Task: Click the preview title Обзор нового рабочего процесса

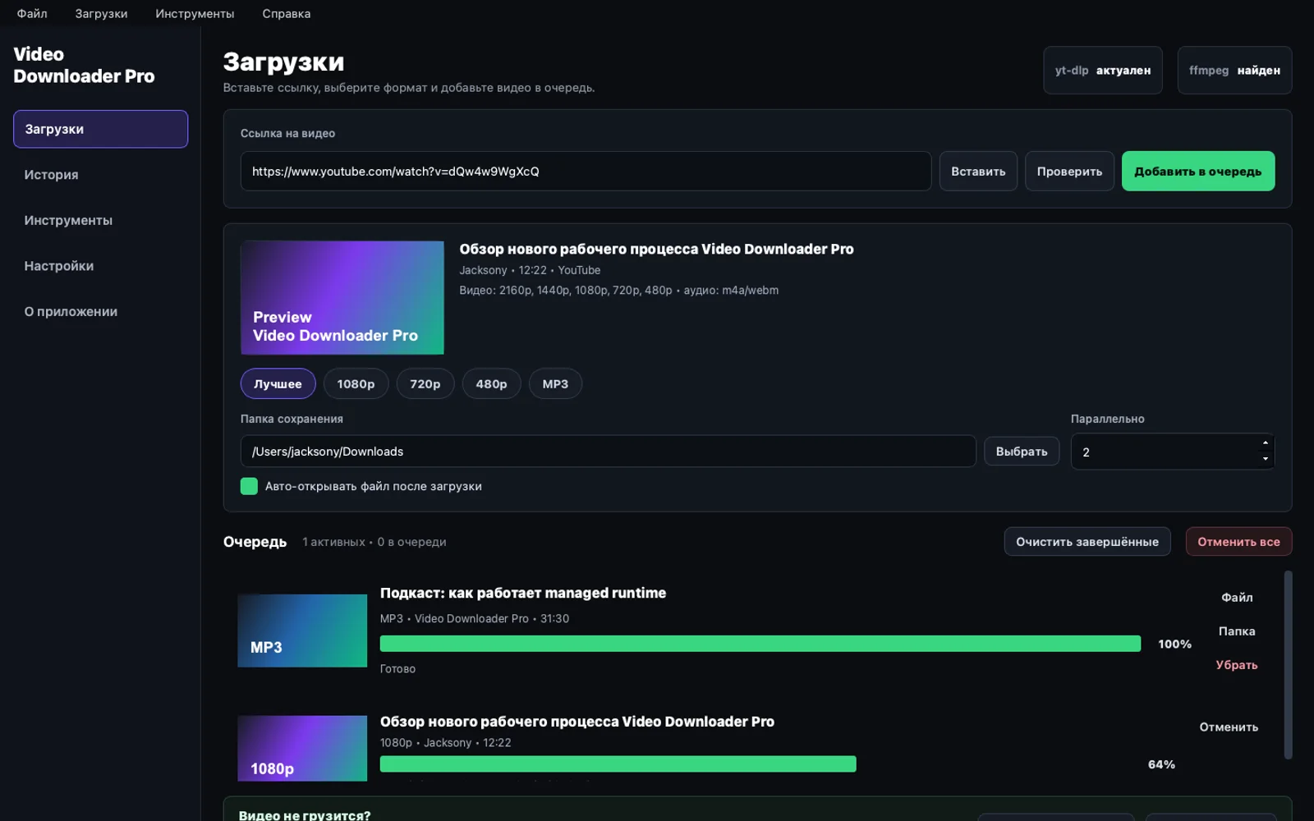Action: coord(656,249)
